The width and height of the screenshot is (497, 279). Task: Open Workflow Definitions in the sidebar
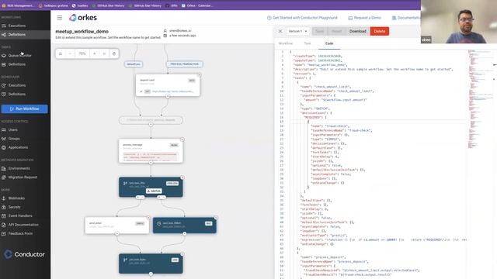17,34
